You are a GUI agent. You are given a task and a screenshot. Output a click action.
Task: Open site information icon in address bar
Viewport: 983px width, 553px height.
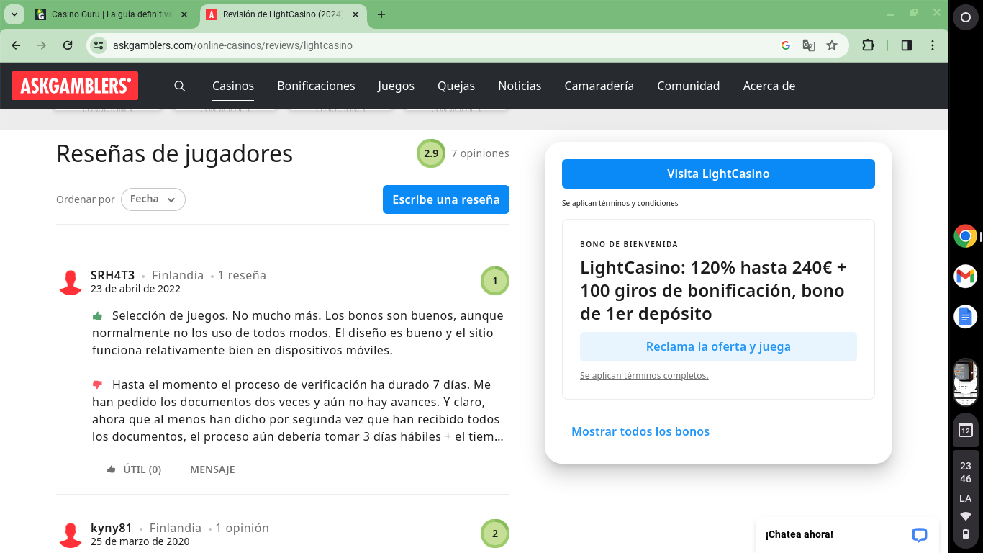99,45
